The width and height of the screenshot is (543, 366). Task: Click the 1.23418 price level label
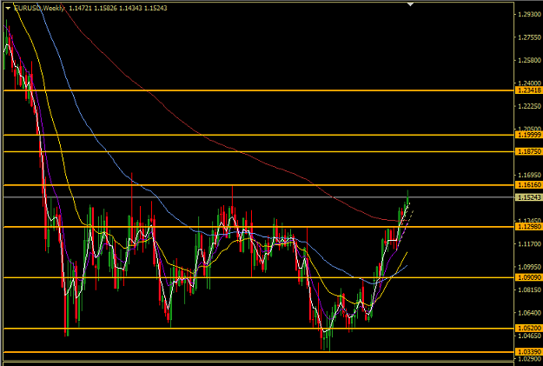(528, 90)
